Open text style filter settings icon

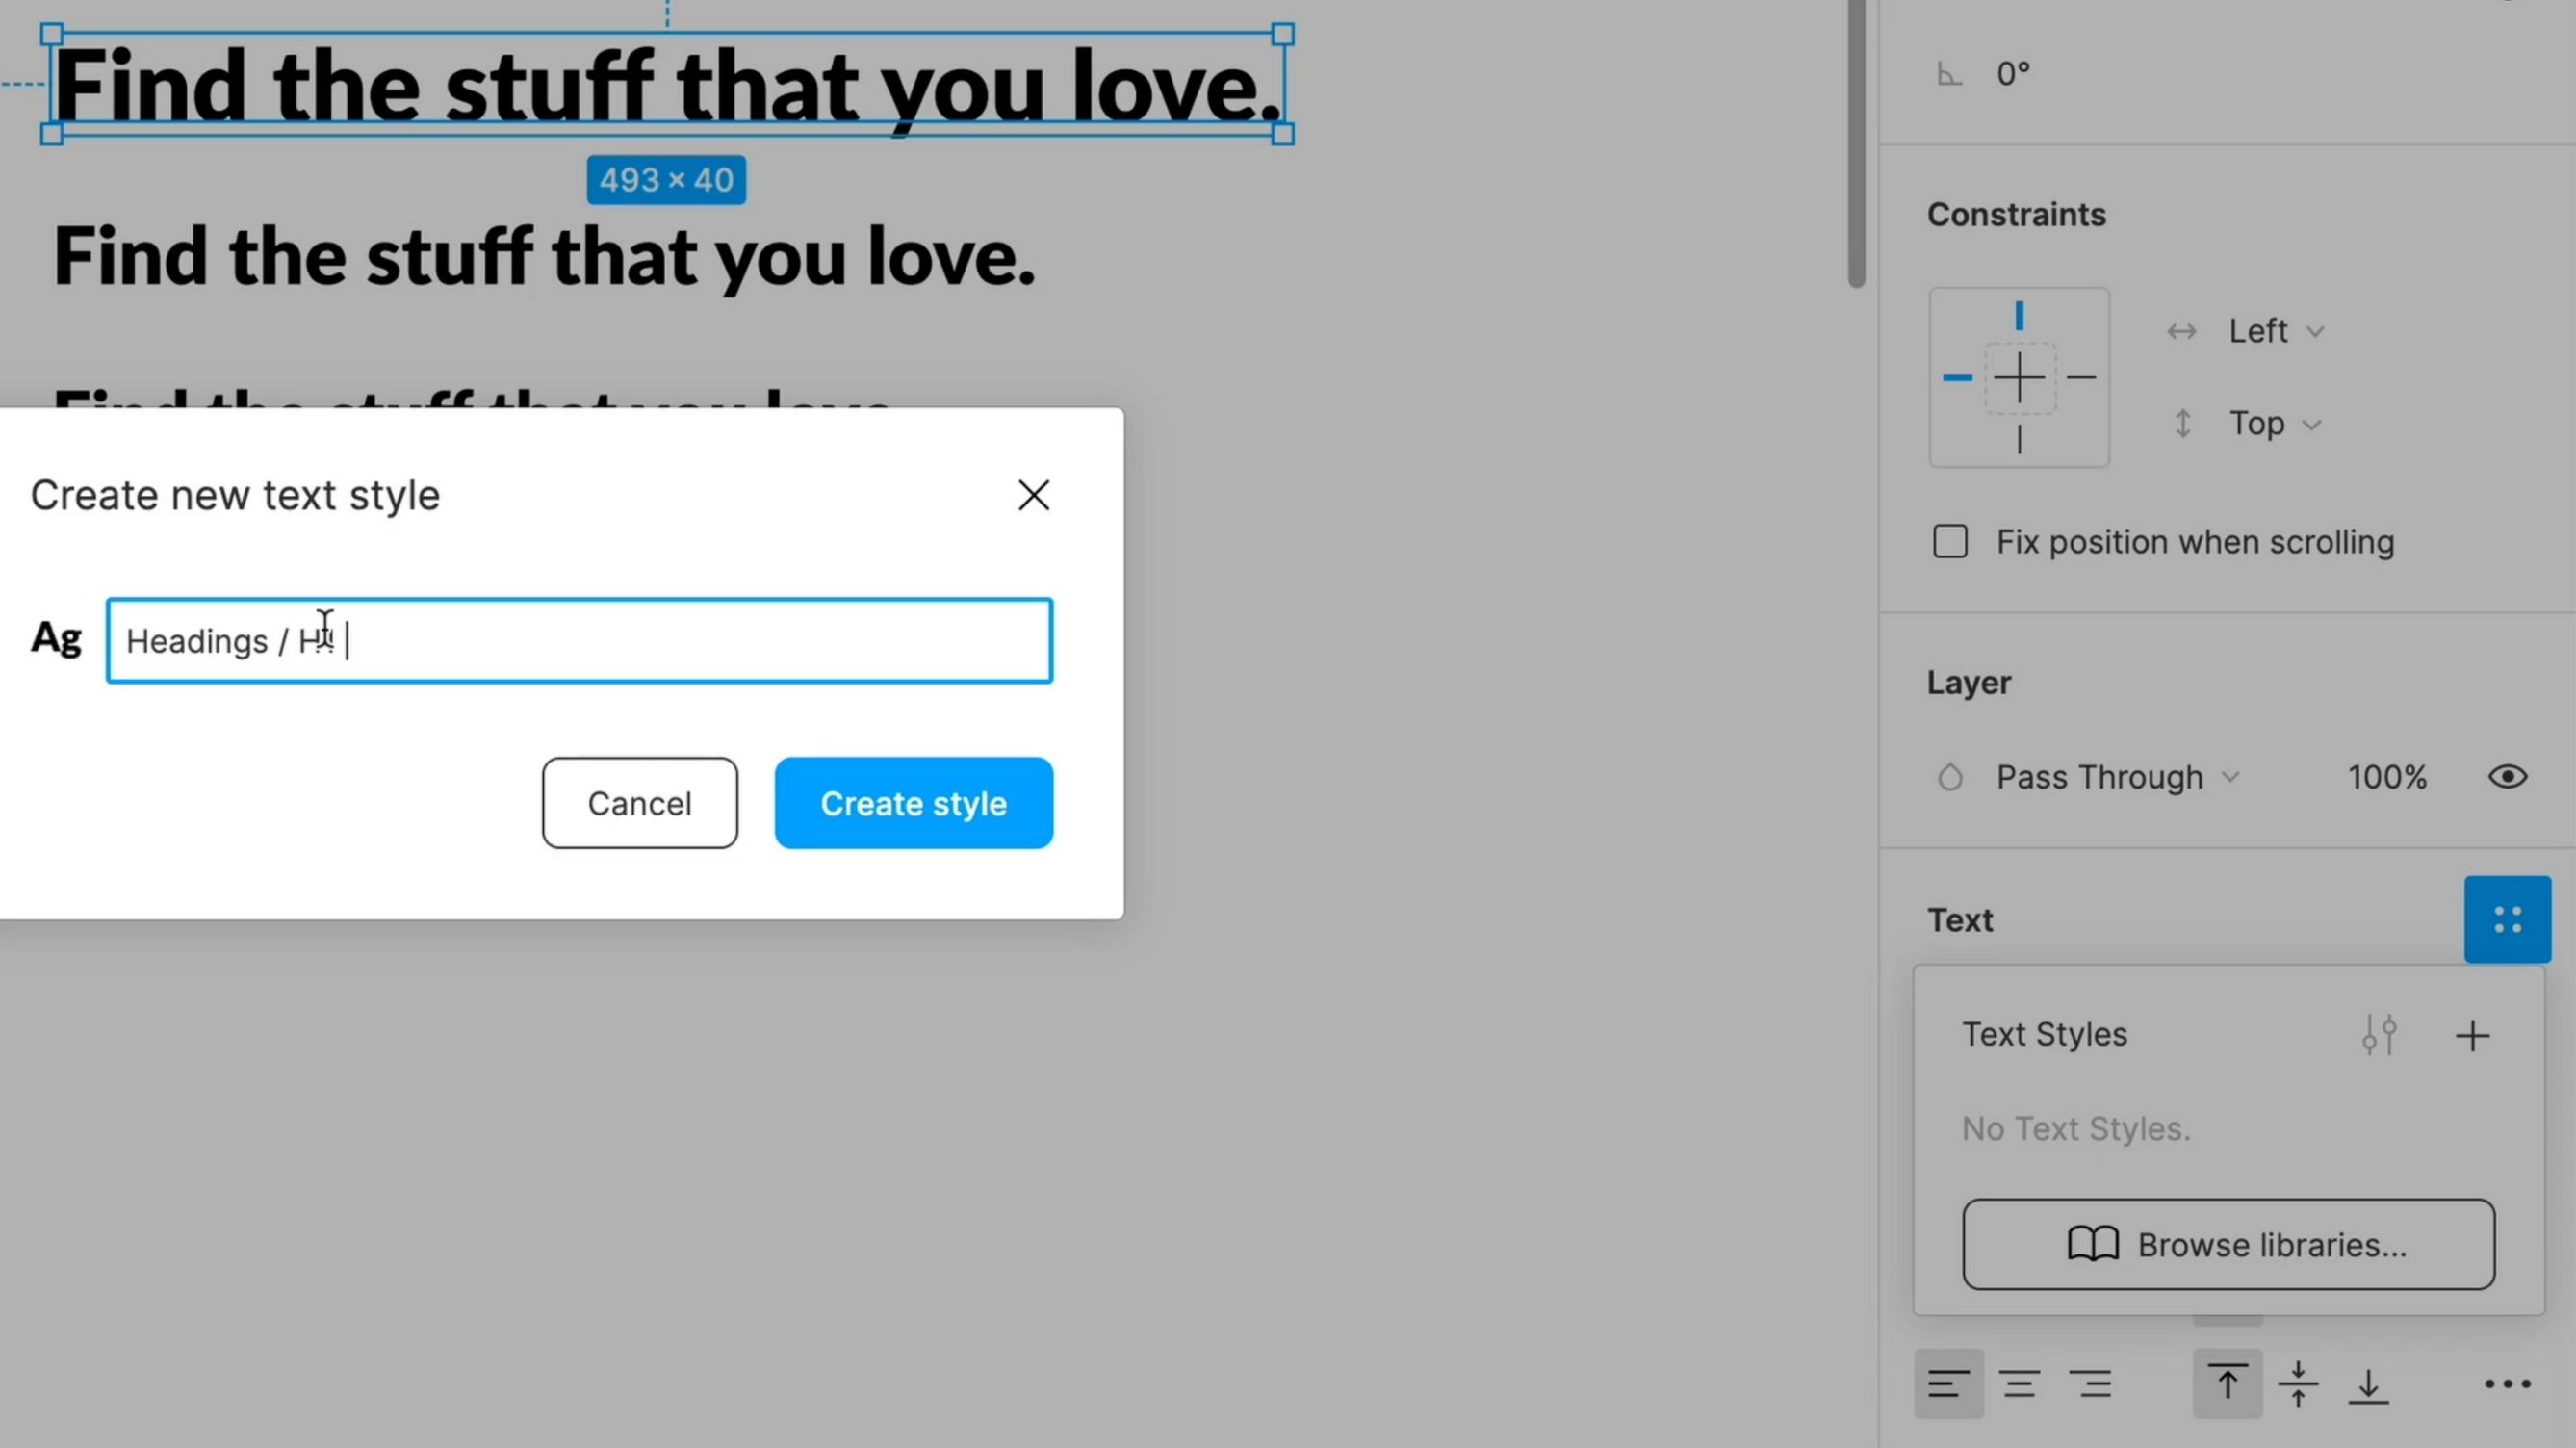(x=2379, y=1035)
